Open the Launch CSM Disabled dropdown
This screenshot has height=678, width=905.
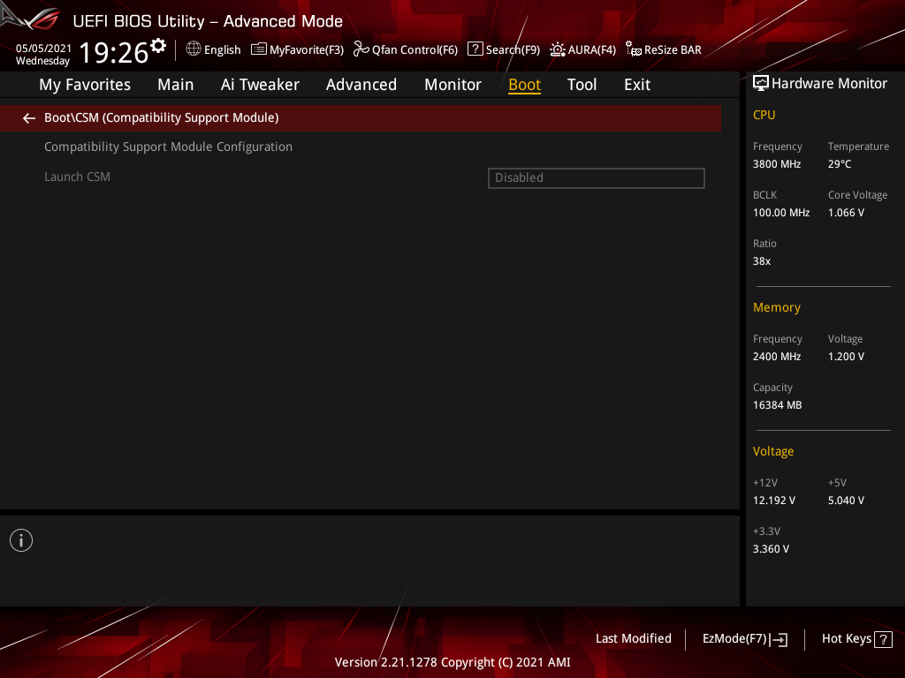point(597,178)
